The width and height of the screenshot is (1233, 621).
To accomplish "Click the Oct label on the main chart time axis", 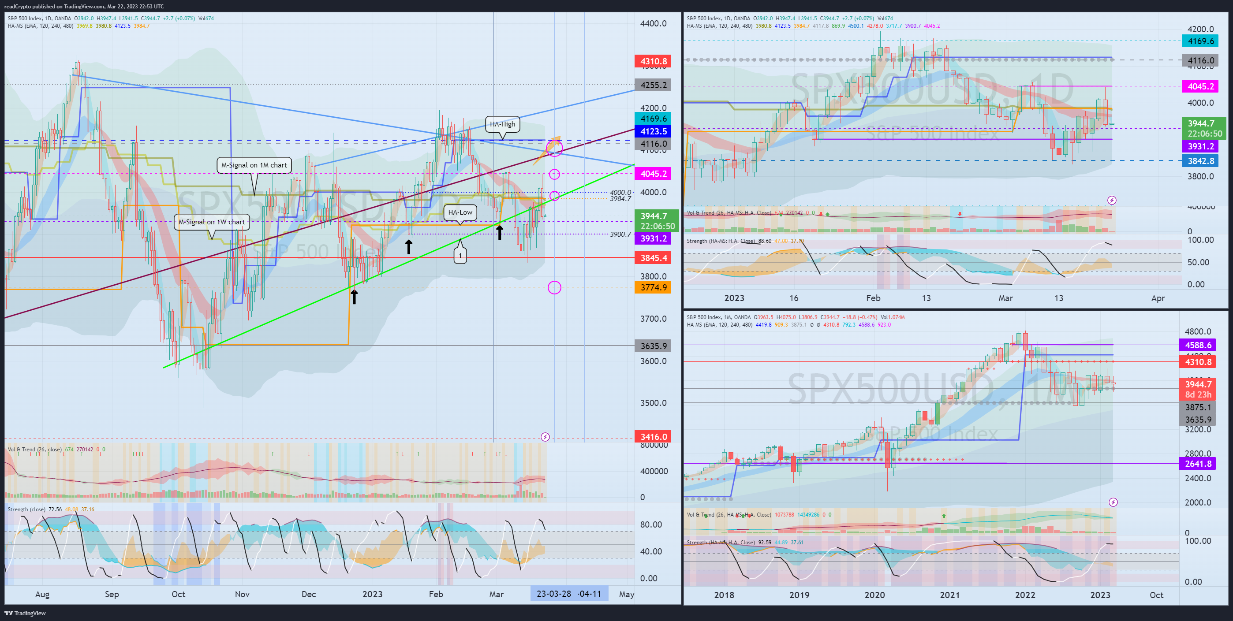I will coord(178,594).
